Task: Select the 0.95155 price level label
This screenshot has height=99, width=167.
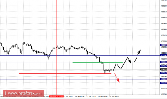Action: [163, 62]
